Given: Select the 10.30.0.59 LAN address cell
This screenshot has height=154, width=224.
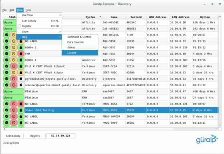Looking at the screenshot, I should 181,29.
